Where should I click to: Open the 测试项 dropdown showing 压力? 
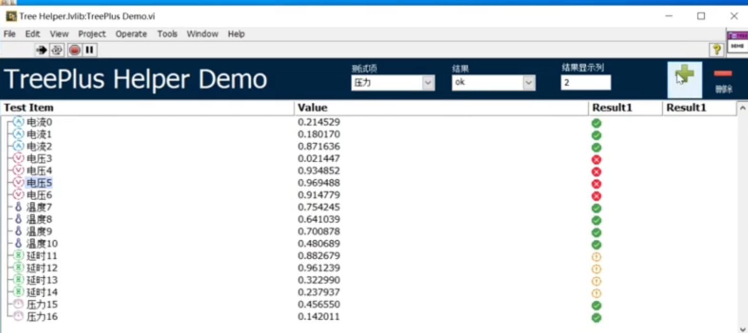pos(428,83)
